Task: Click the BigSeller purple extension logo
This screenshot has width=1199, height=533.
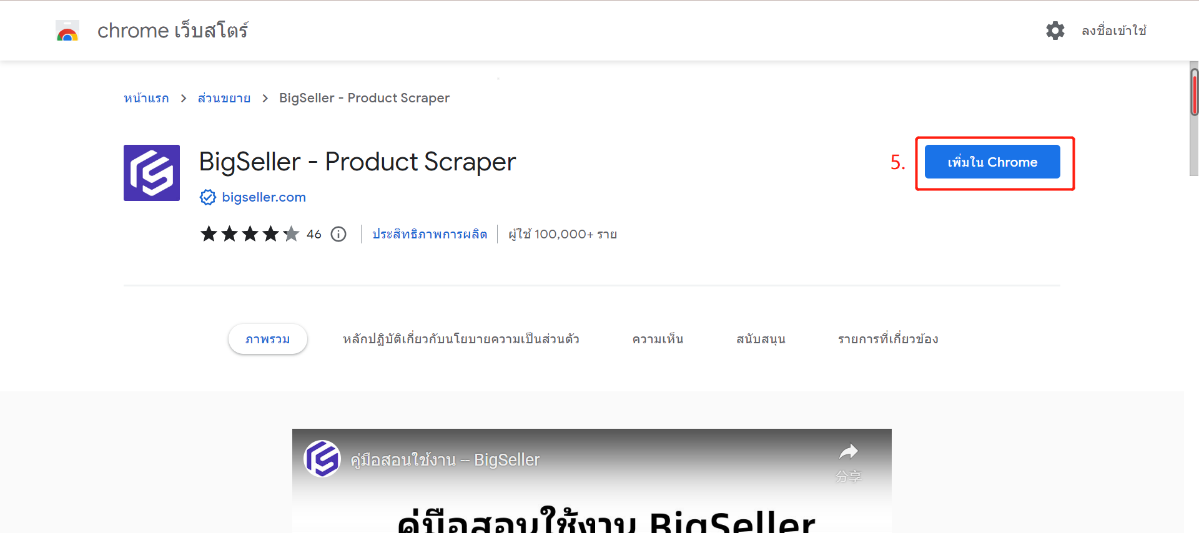Action: [152, 173]
